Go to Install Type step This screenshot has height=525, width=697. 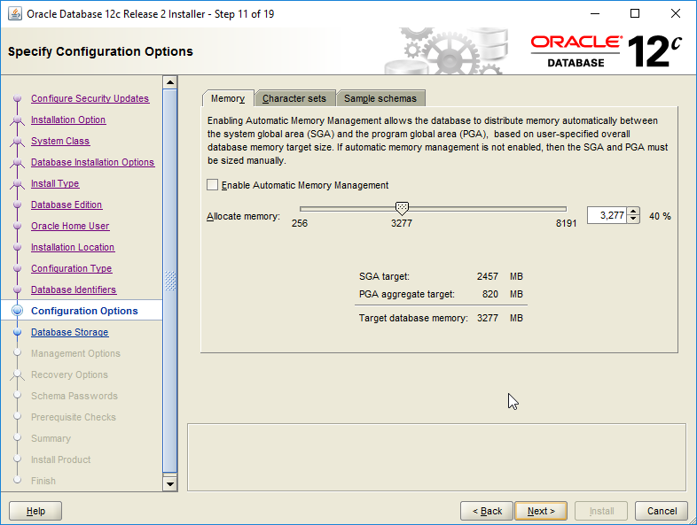tap(55, 184)
